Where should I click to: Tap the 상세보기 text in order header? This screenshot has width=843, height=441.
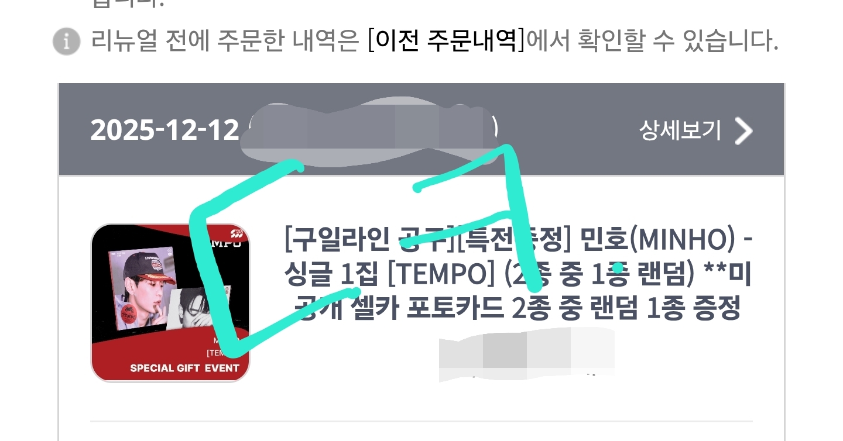[x=680, y=130]
